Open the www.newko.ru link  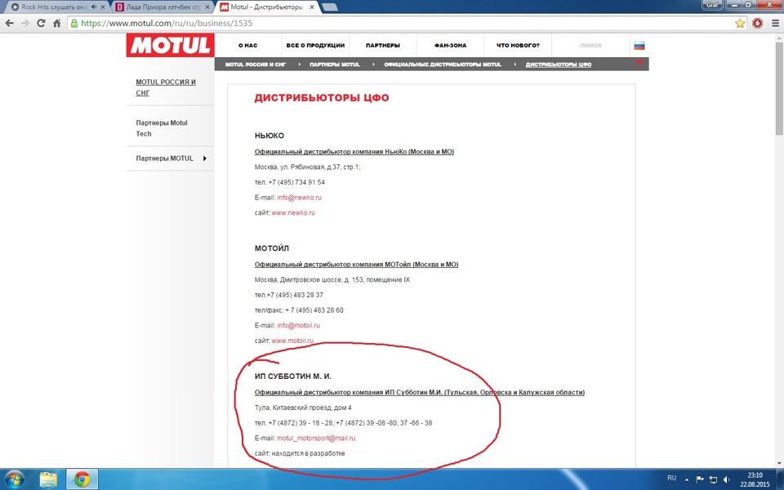[x=293, y=213]
